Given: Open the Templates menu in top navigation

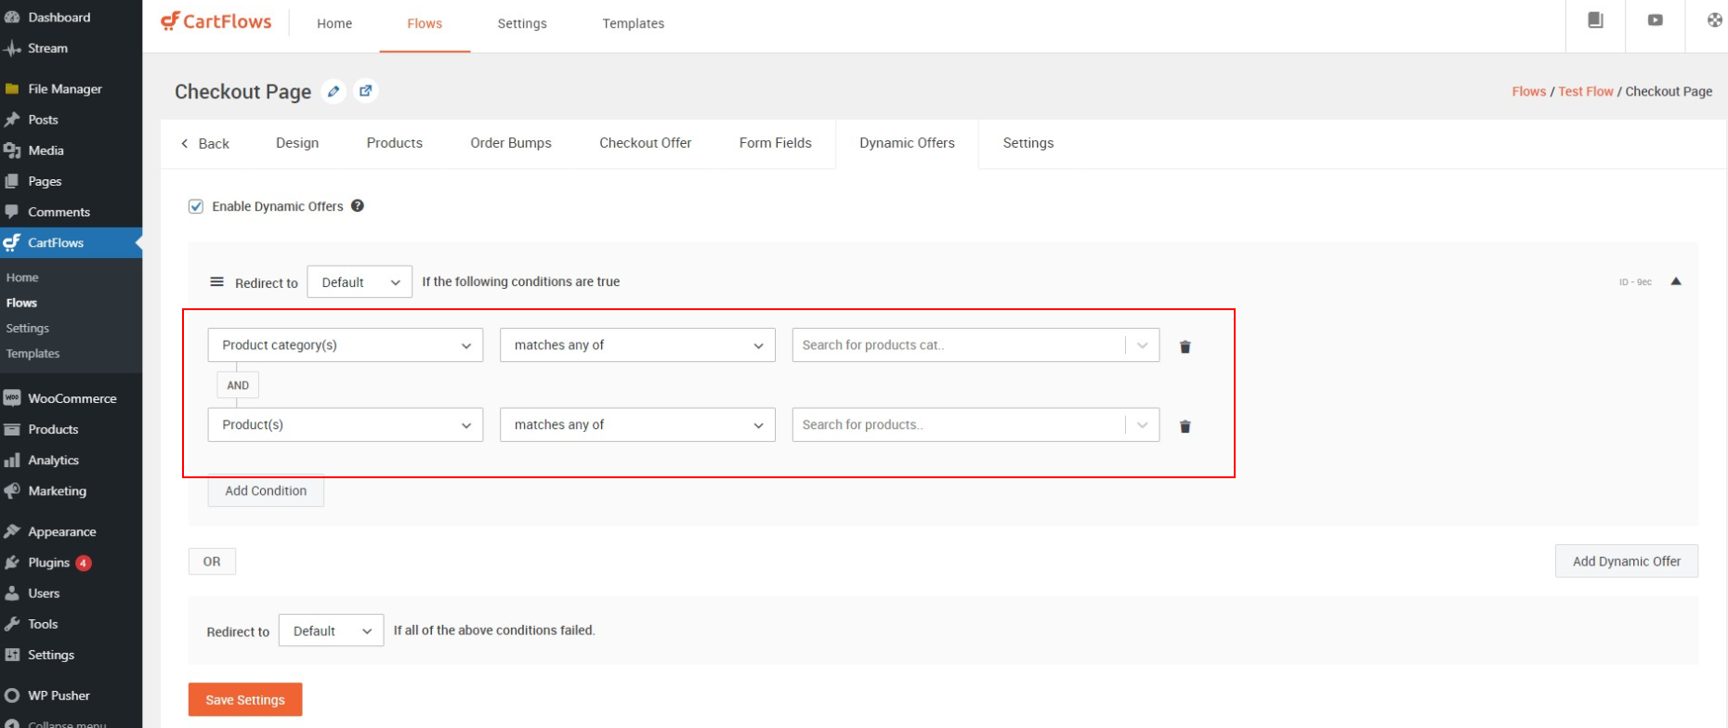Looking at the screenshot, I should 633,23.
